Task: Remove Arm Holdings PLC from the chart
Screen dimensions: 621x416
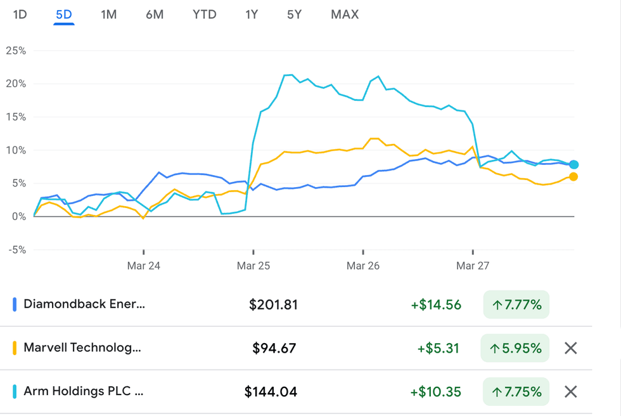Action: [x=571, y=392]
